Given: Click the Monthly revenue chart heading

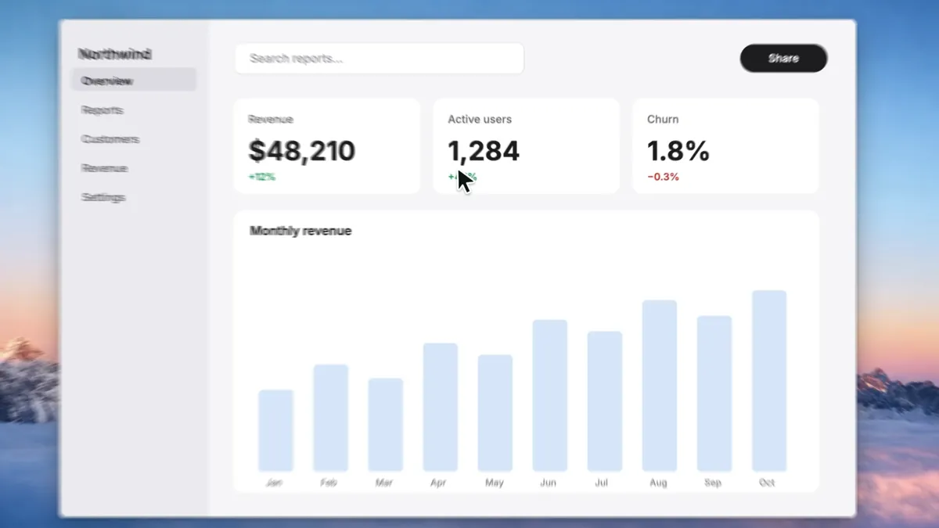Looking at the screenshot, I should coord(300,231).
